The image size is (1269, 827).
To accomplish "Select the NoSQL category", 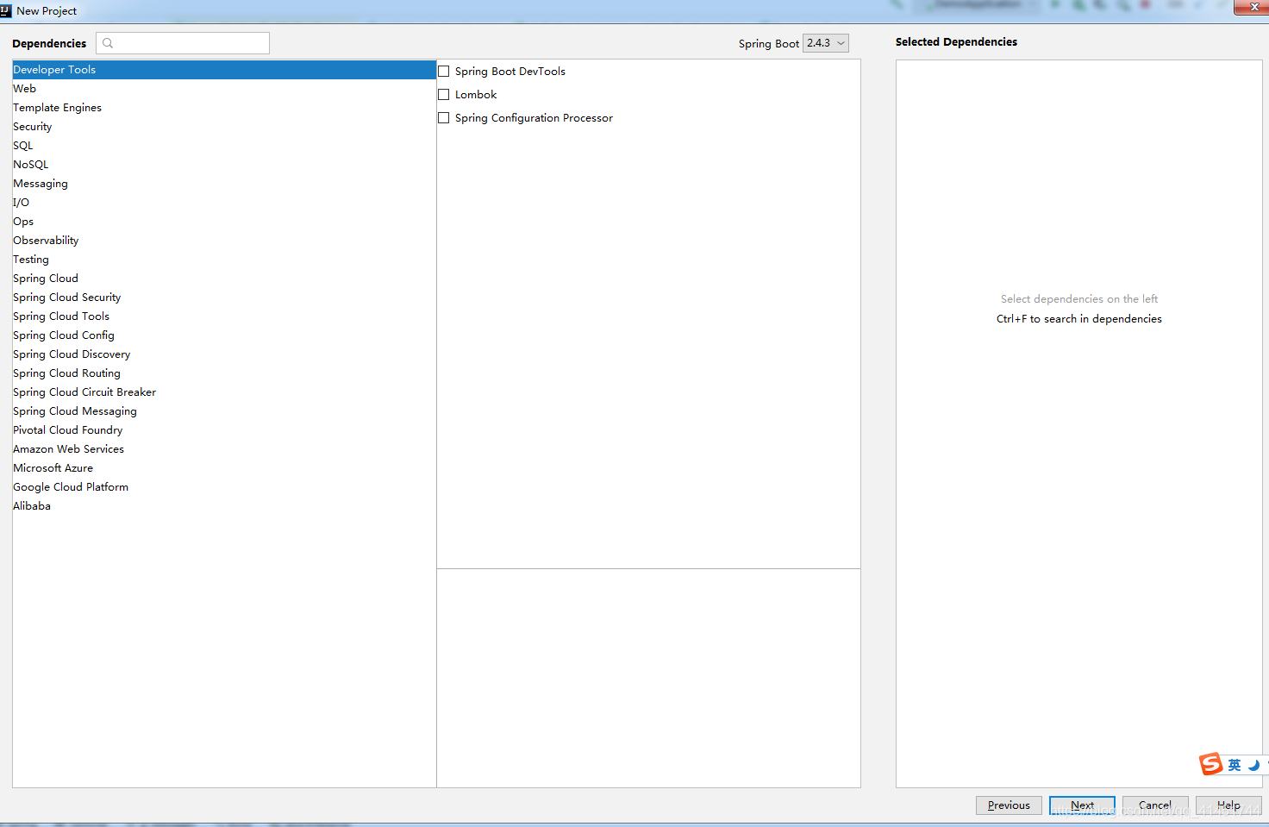I will (x=224, y=165).
